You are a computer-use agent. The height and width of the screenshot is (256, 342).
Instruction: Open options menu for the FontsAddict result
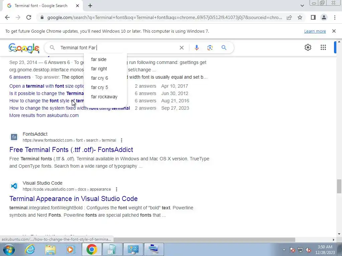click(x=122, y=140)
